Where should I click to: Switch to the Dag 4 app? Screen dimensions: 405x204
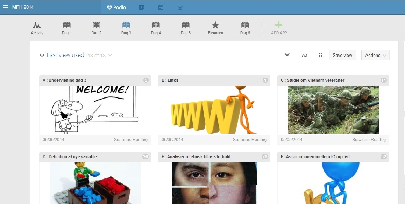(x=156, y=28)
